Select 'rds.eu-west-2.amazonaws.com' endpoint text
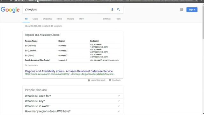This screenshot has height=115, width=204. [x=99, y=50]
